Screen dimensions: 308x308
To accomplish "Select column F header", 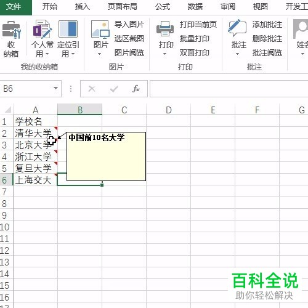I will [x=257, y=110].
